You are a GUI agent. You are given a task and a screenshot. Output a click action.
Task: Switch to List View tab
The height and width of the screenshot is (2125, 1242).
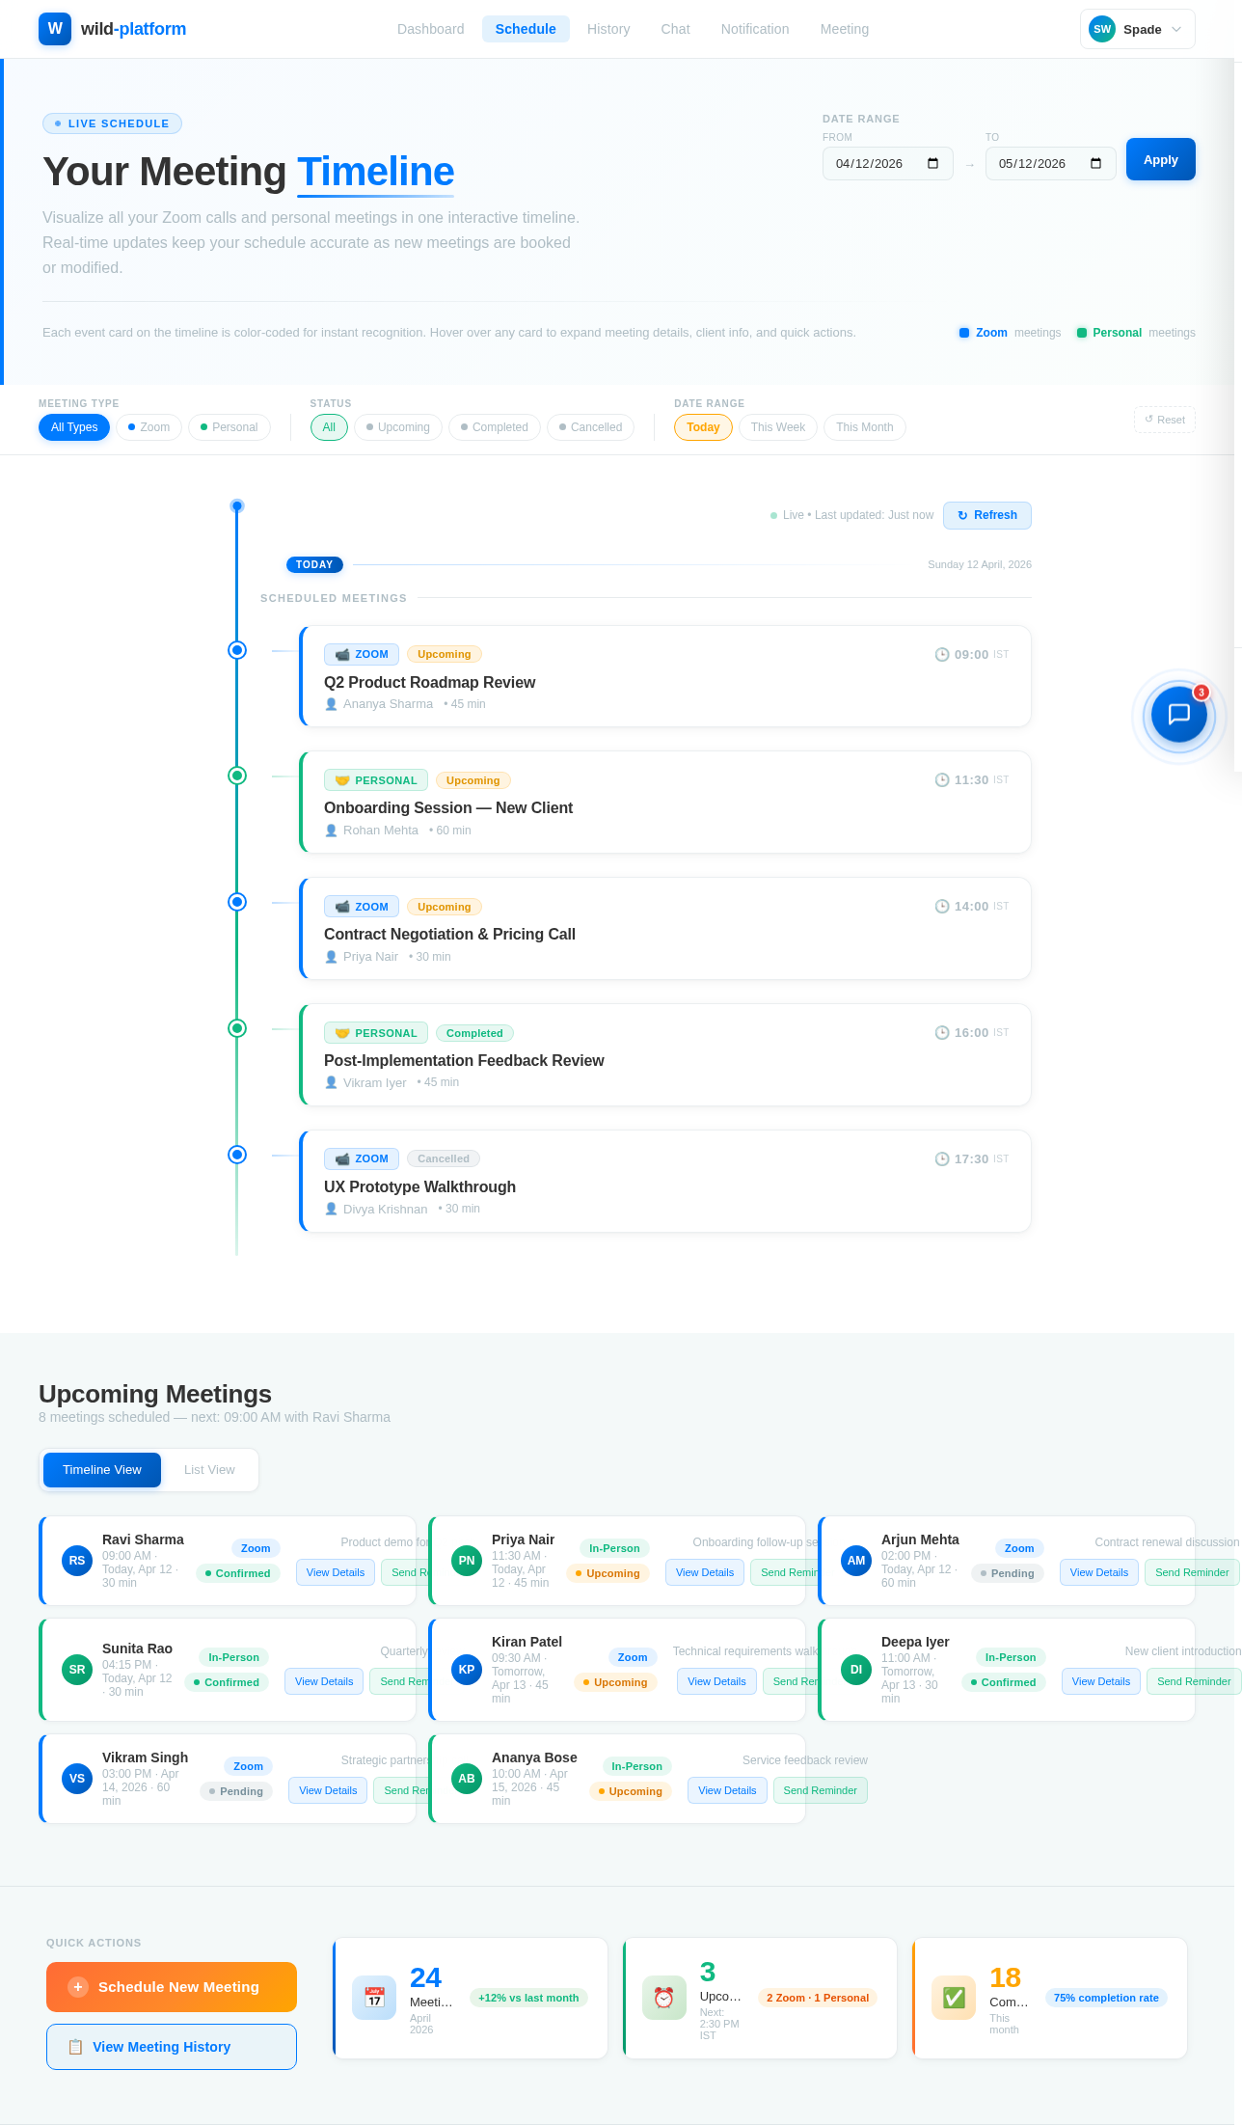tap(209, 1470)
